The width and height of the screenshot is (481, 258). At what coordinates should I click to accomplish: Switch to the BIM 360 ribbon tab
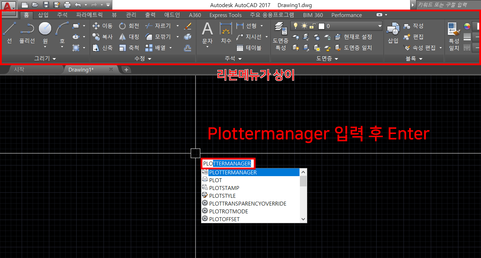tap(313, 15)
